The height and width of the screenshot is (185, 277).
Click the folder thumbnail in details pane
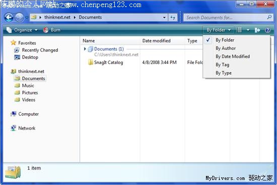13,172
